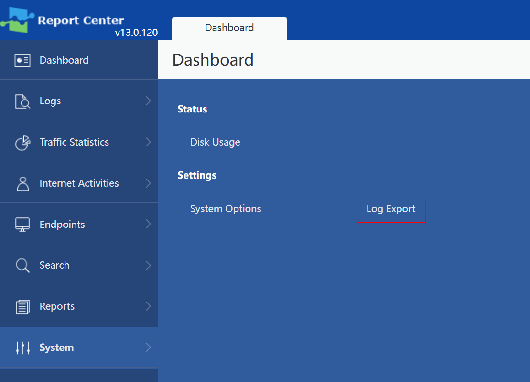Select the Endpoints monitor icon
530x382 pixels.
pos(22,225)
